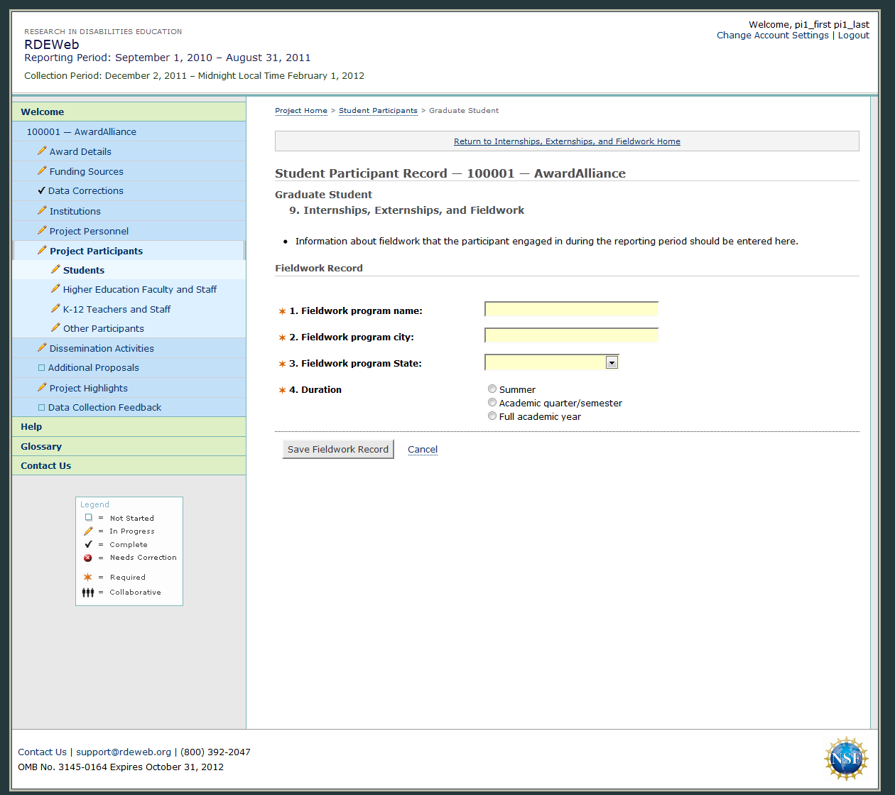Click the pencil icon beside Institutions
Image resolution: width=895 pixels, height=795 pixels.
pyautogui.click(x=42, y=210)
